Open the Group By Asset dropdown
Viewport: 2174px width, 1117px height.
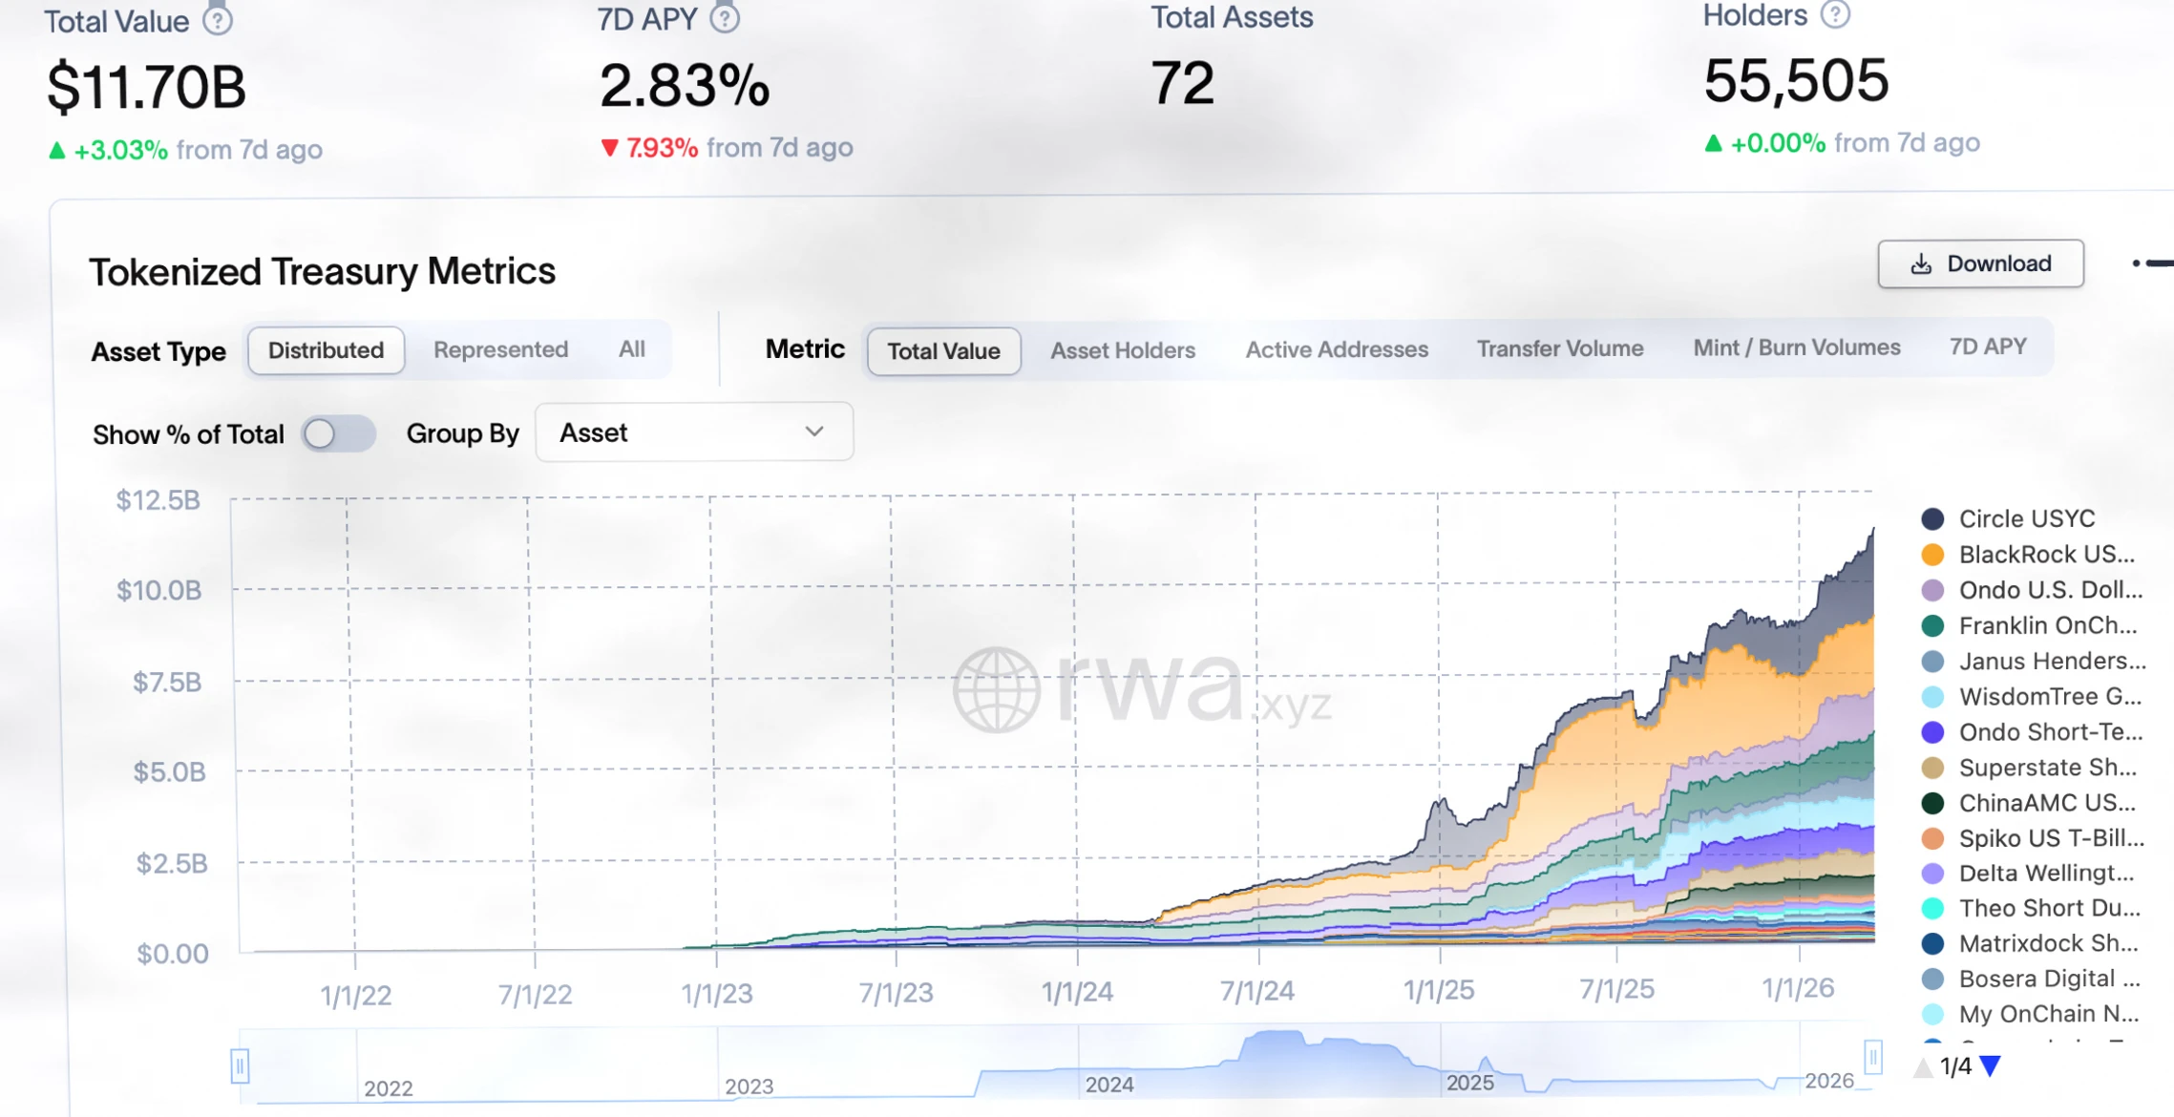point(694,432)
